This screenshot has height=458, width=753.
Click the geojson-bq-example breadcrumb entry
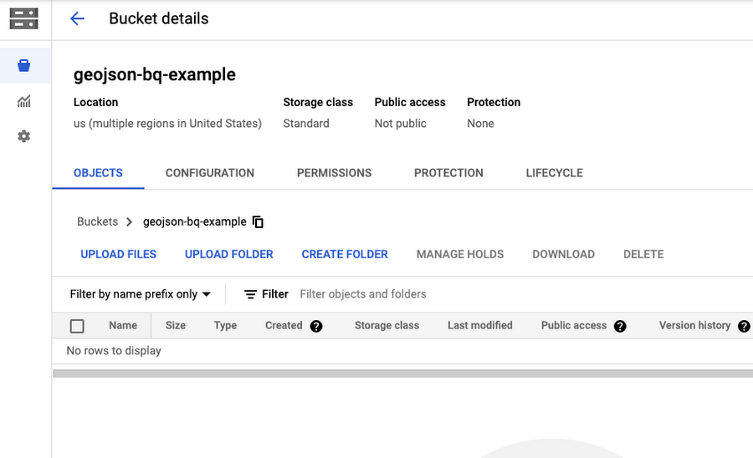coord(194,221)
